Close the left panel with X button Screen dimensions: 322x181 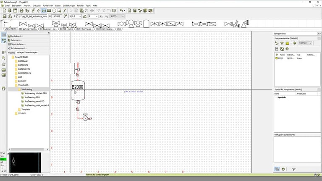coord(49,33)
